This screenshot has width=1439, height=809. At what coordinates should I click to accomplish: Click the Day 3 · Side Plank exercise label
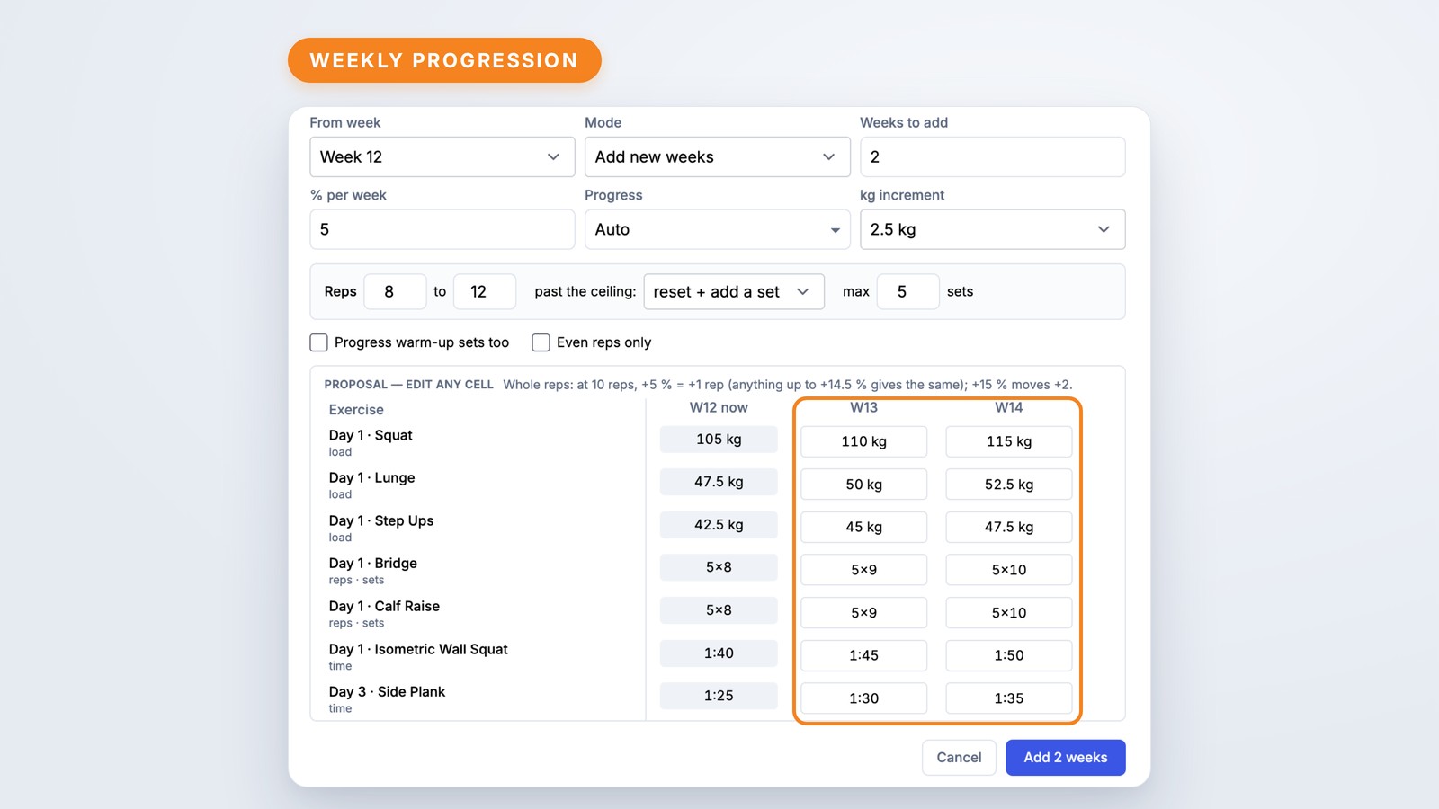tap(387, 691)
